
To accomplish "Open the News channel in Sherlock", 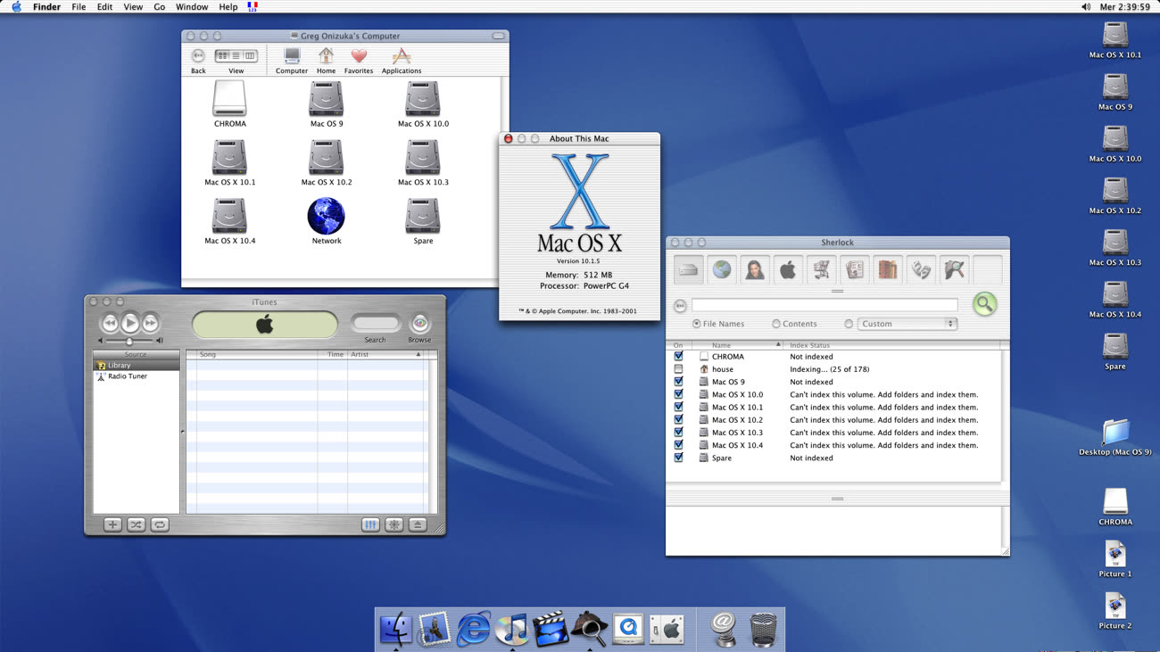I will pos(854,269).
